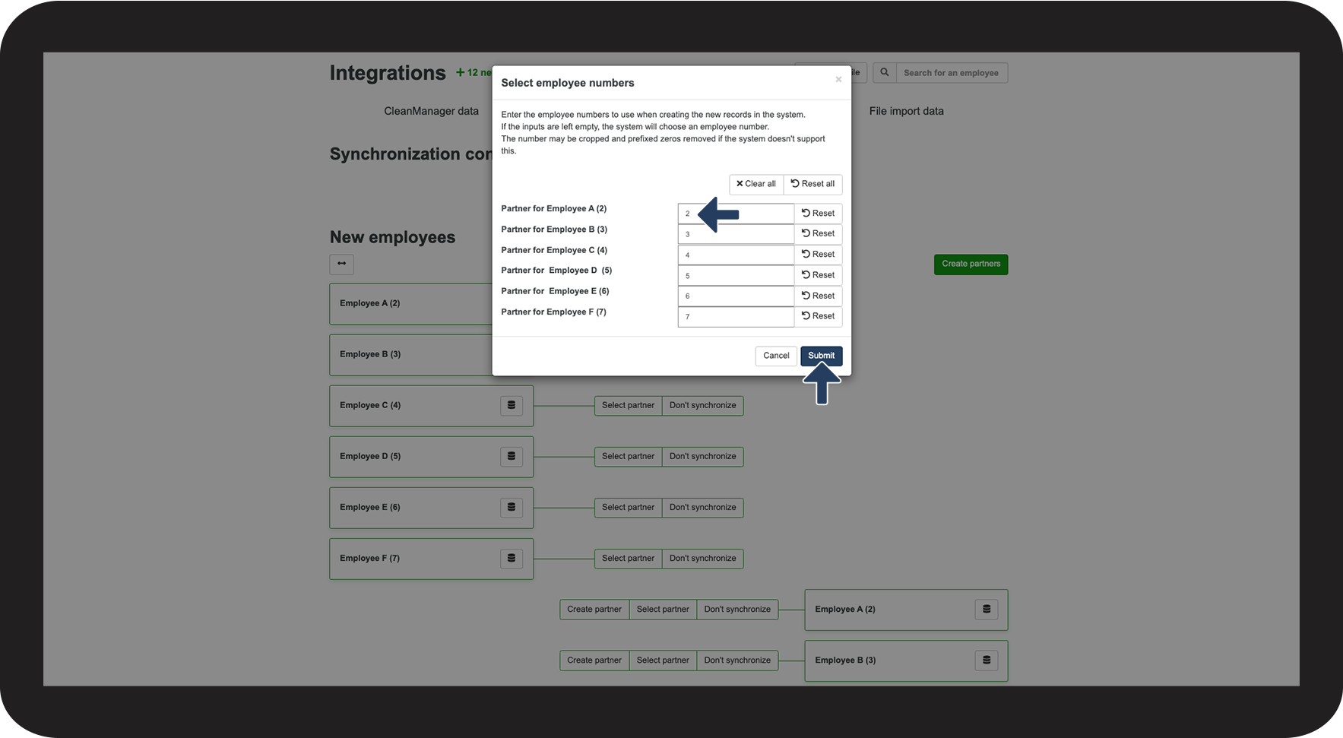Reset the number for Employee F (7) partner
Viewport: 1343px width, 738px height.
coord(818,316)
